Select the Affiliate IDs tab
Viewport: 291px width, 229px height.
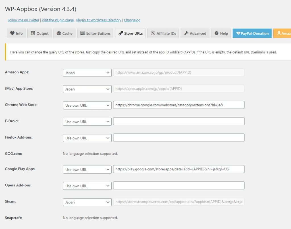163,34
